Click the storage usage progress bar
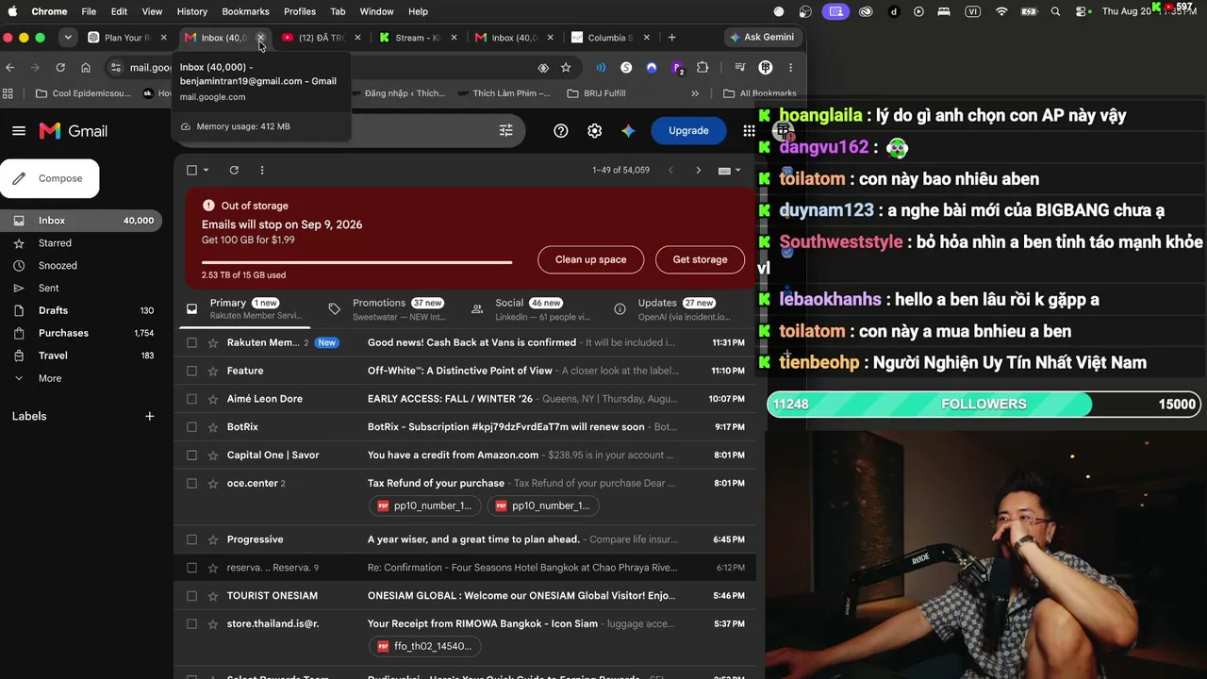 click(x=356, y=262)
